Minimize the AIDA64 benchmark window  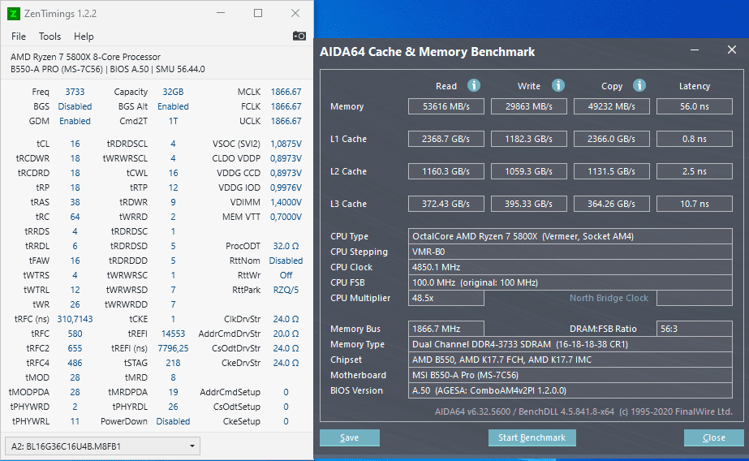click(695, 50)
